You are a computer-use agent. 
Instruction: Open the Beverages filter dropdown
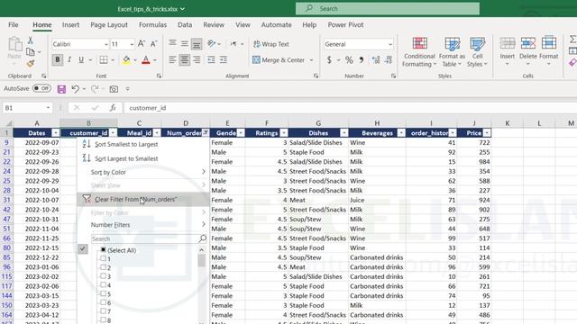401,133
